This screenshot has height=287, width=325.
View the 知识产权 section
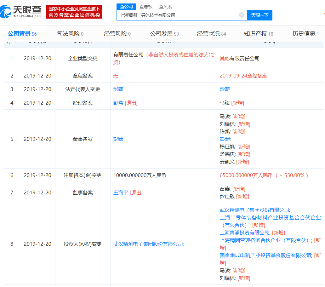(x=258, y=34)
